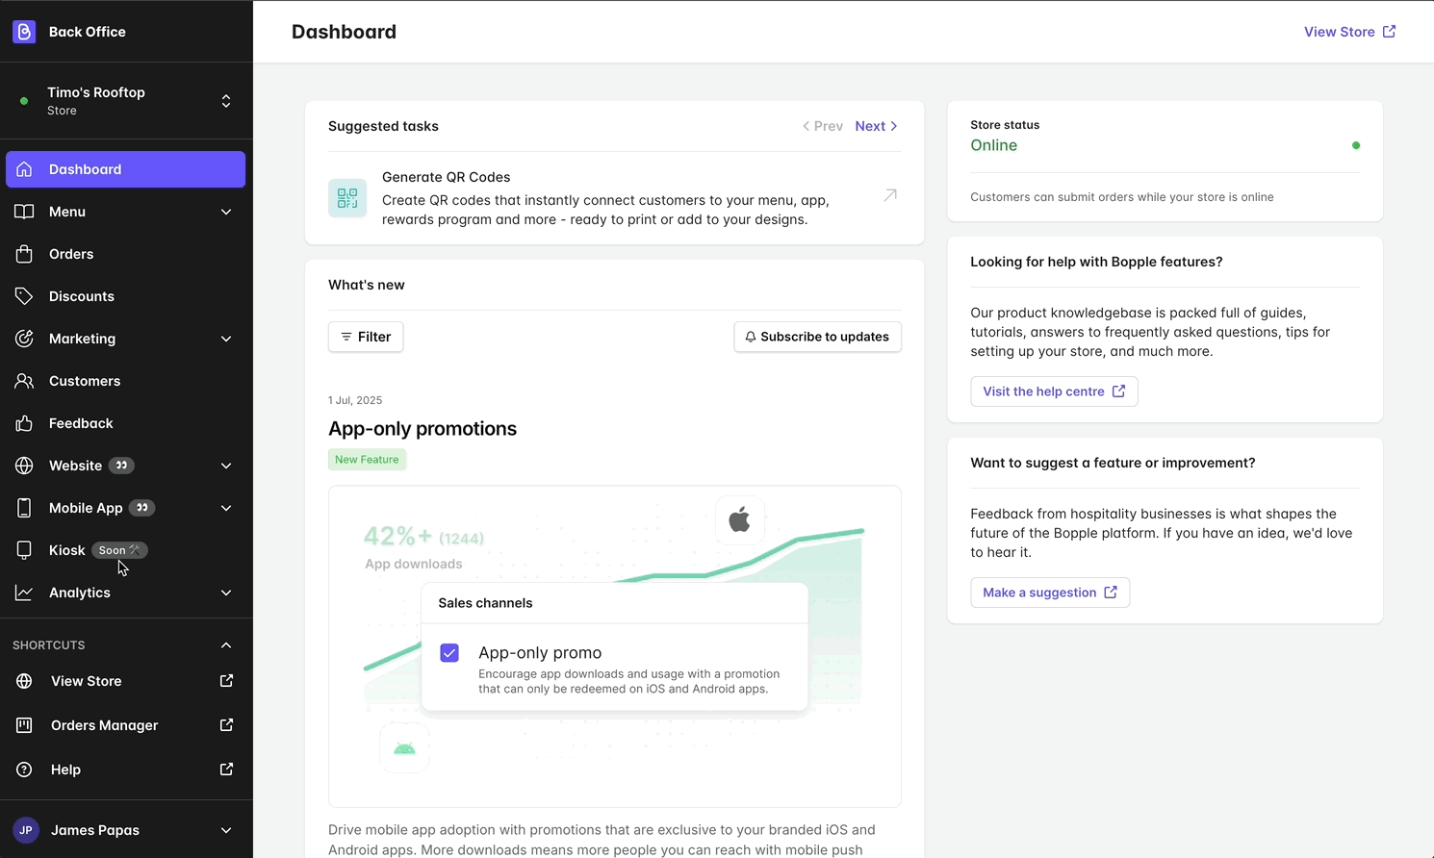Click Next in Suggested tasks
This screenshot has height=858, width=1434.
click(x=876, y=126)
